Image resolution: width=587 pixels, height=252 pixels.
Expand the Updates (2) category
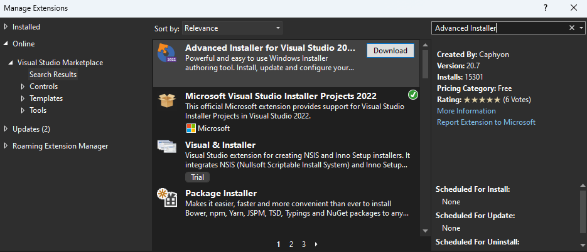tap(6, 129)
